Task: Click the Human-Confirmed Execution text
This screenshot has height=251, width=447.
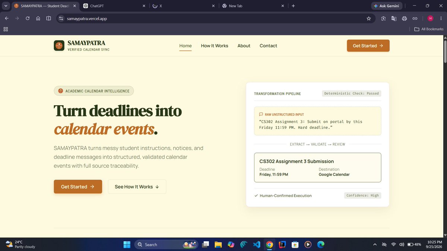Action: 286,196
